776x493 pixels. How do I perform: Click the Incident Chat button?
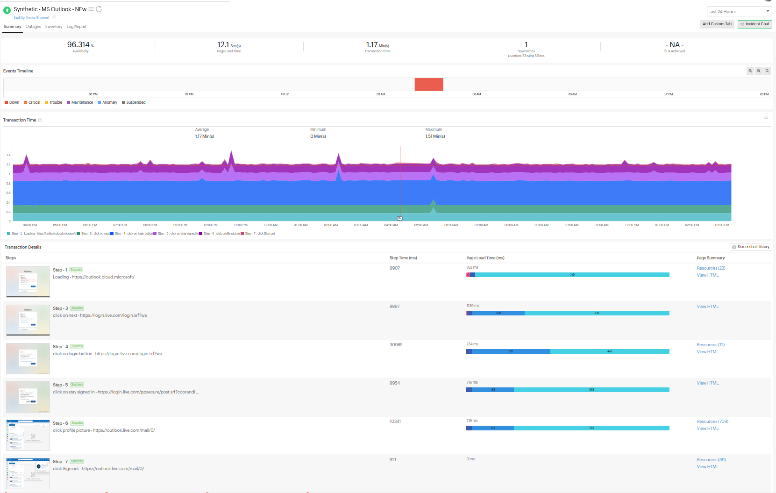pyautogui.click(x=755, y=24)
